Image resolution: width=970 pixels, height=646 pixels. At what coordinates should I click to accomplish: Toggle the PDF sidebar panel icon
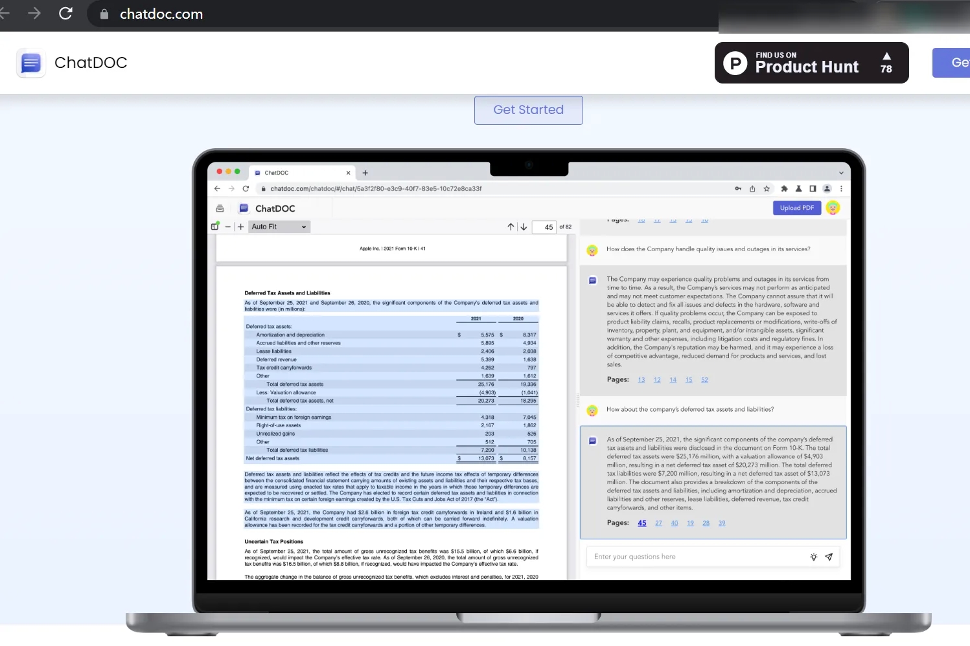pos(215,227)
